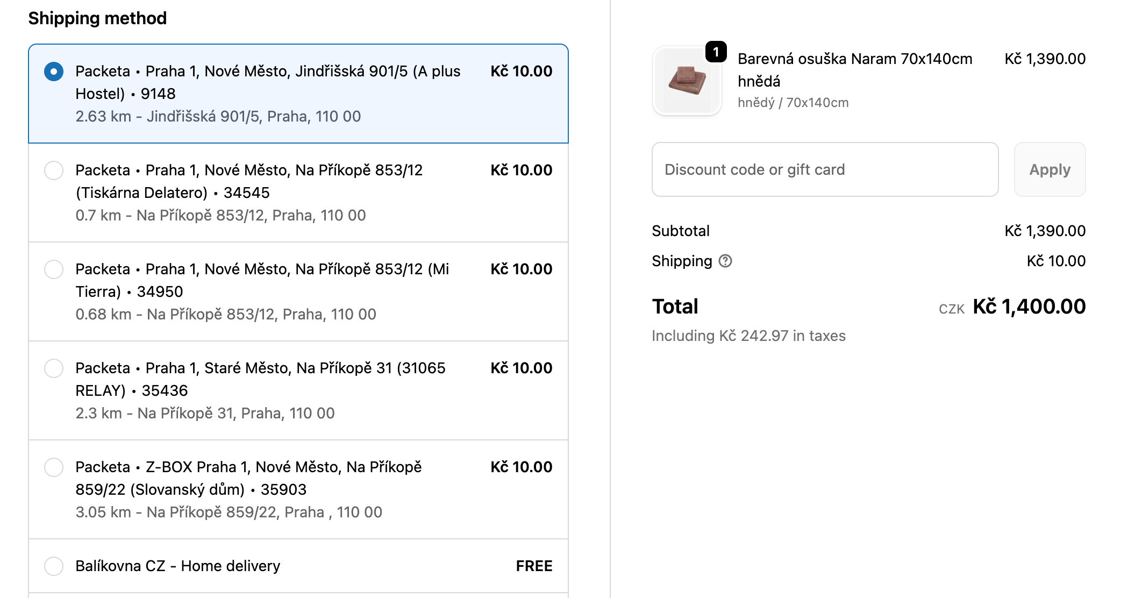Choose Packeta Z-BOX Slovanský dům radio

54,467
